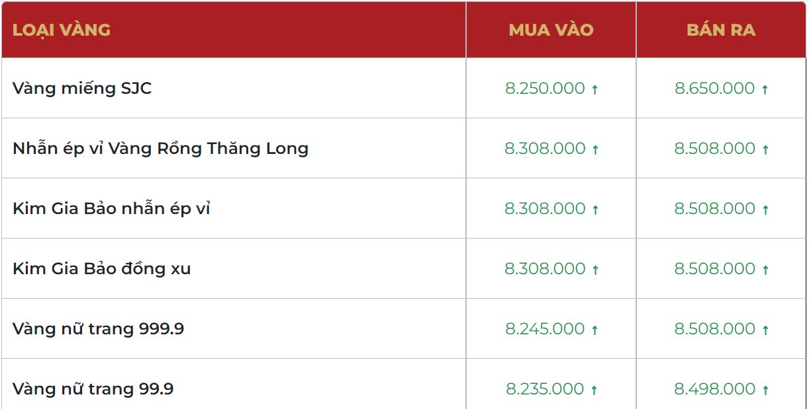Viewport: 809px width, 409px height.
Task: Click up arrow beside 8.498.000 sell price
Action: click(x=765, y=390)
